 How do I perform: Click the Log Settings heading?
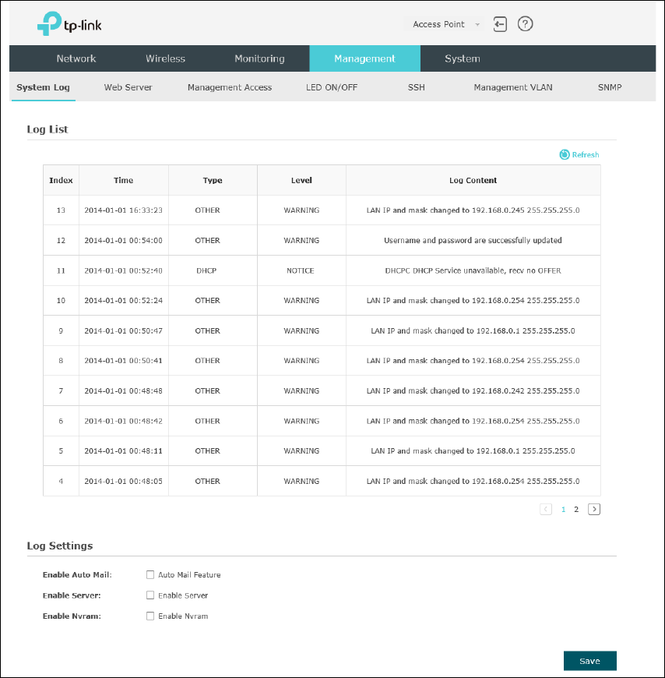pos(60,546)
